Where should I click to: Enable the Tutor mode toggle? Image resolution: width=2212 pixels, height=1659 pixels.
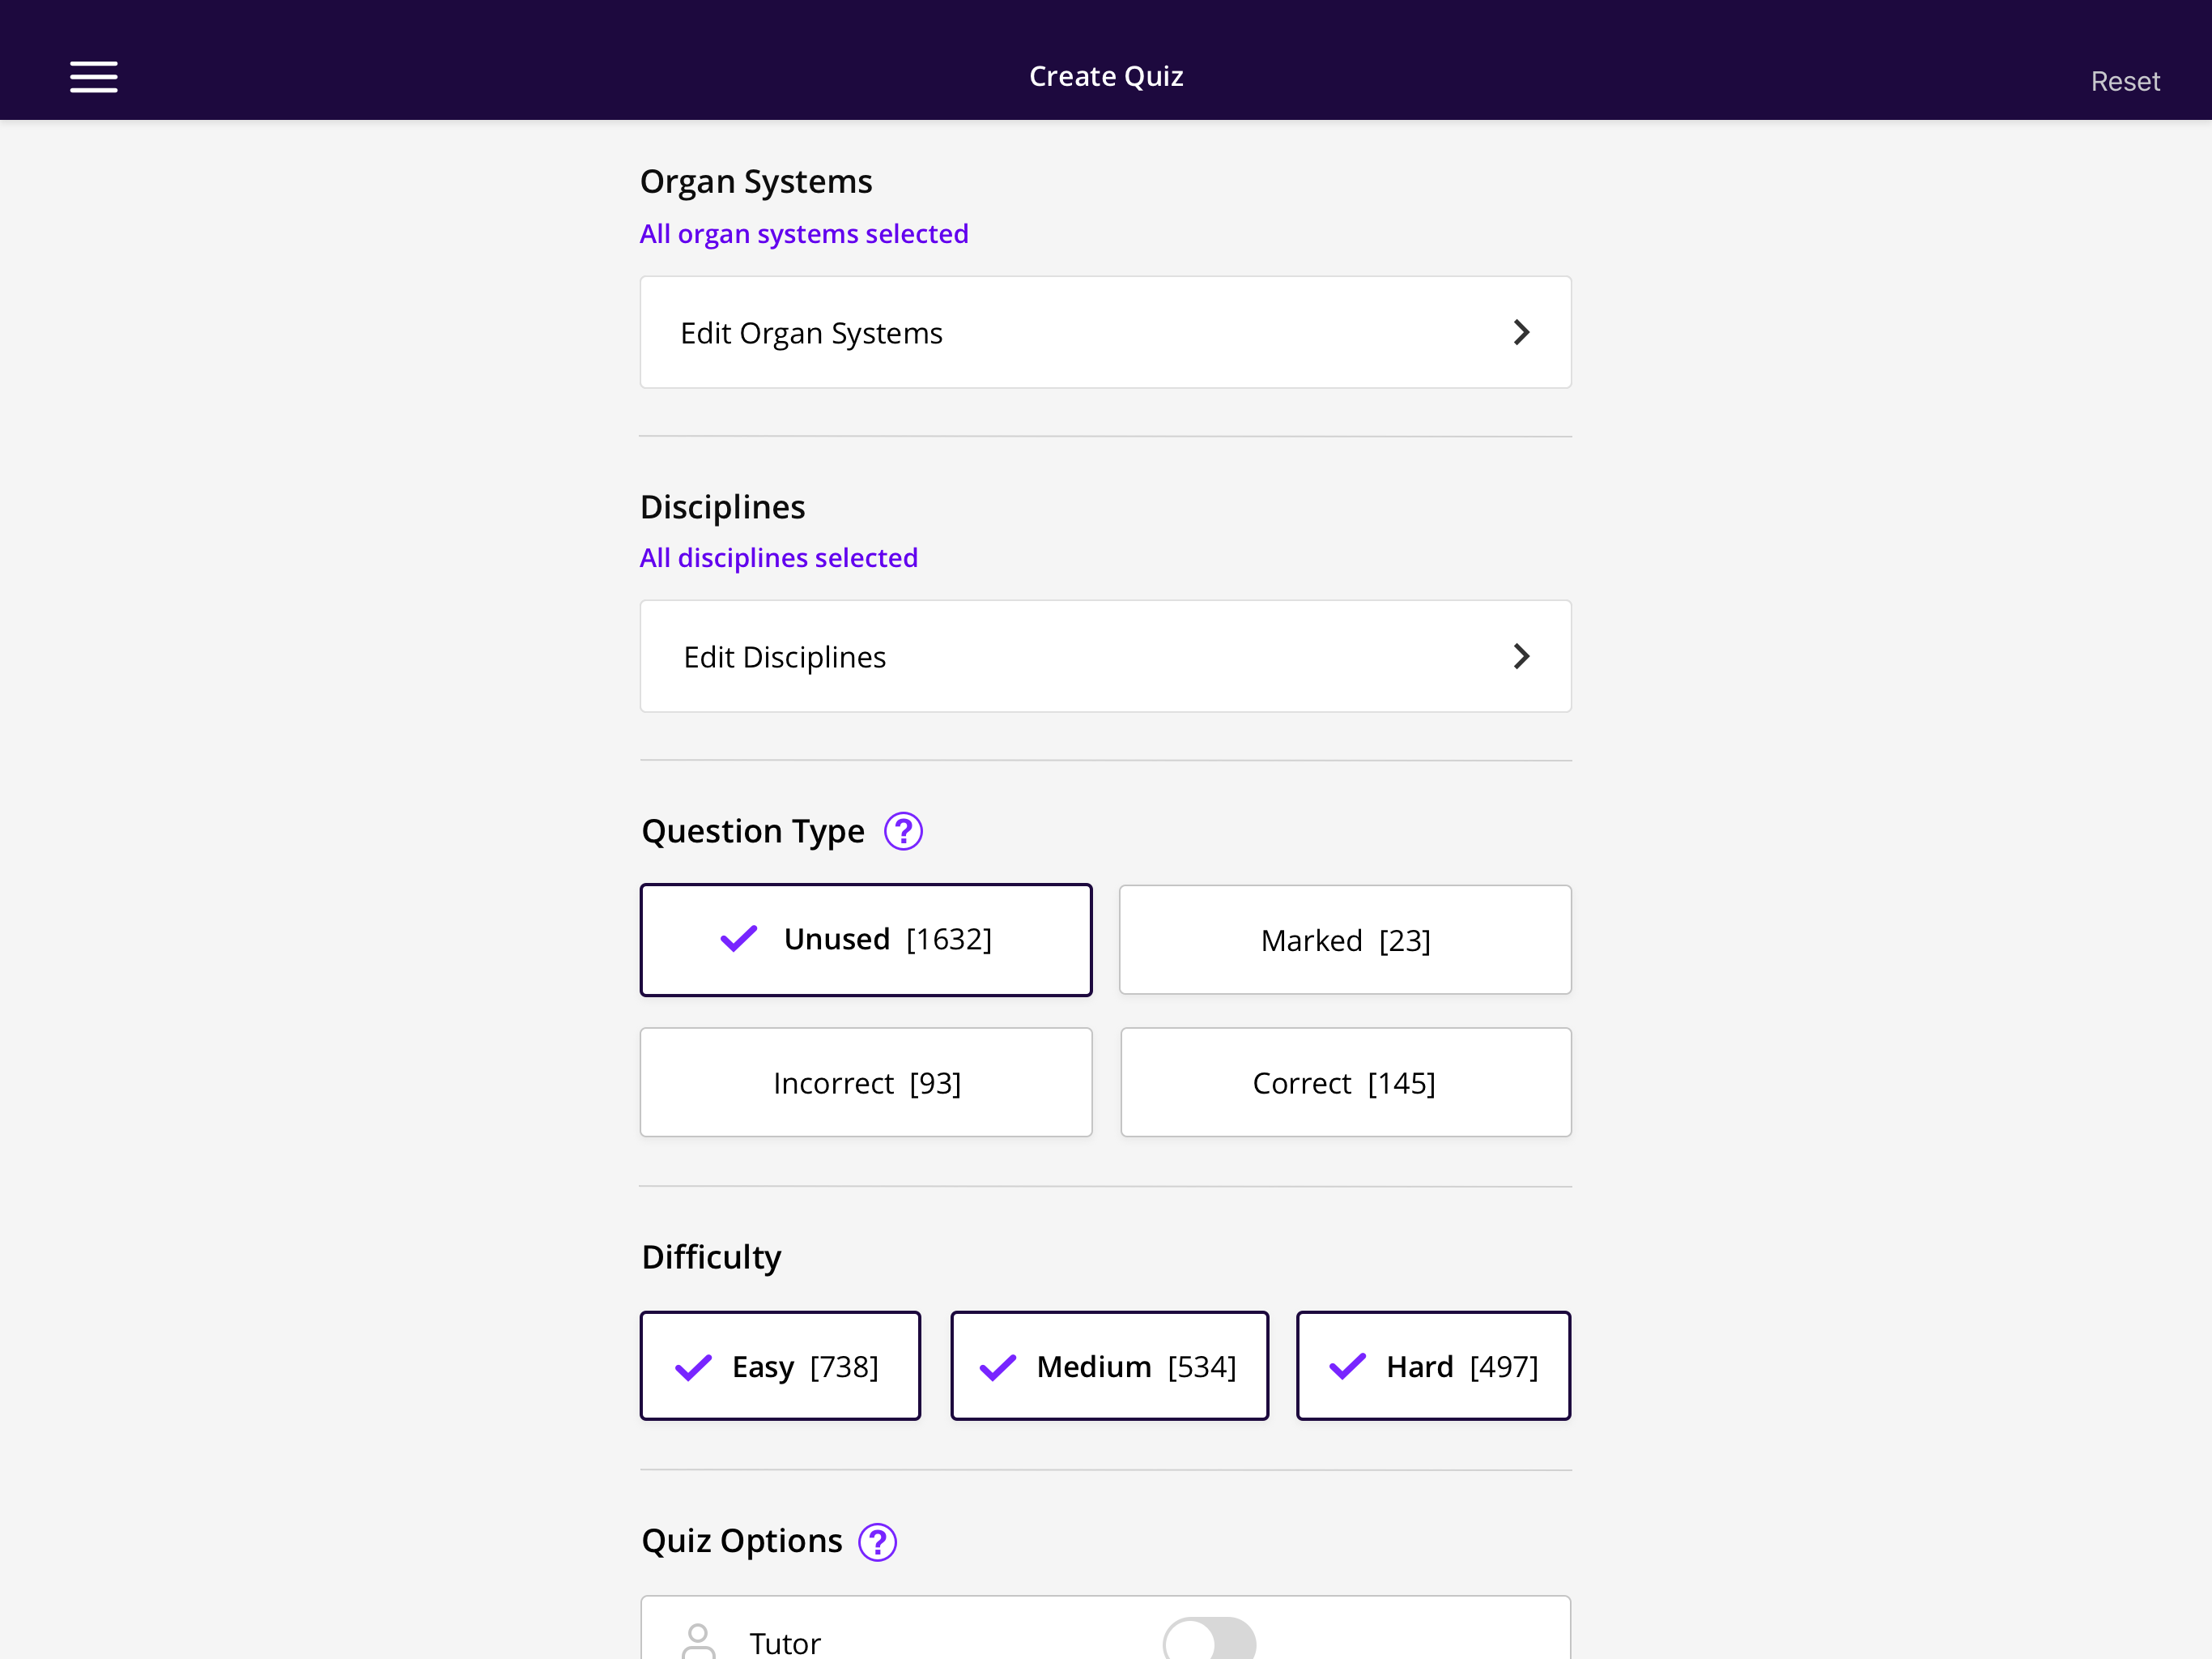(1208, 1639)
